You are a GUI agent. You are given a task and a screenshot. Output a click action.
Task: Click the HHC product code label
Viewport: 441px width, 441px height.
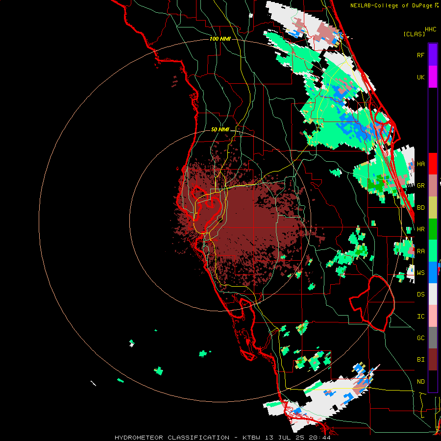[430, 29]
